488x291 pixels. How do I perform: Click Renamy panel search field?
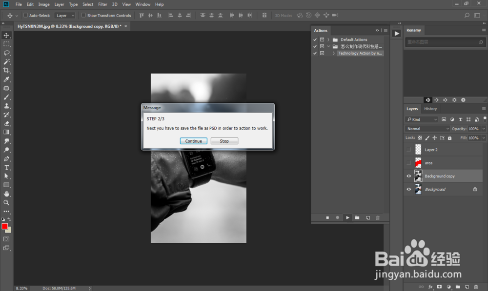click(446, 42)
